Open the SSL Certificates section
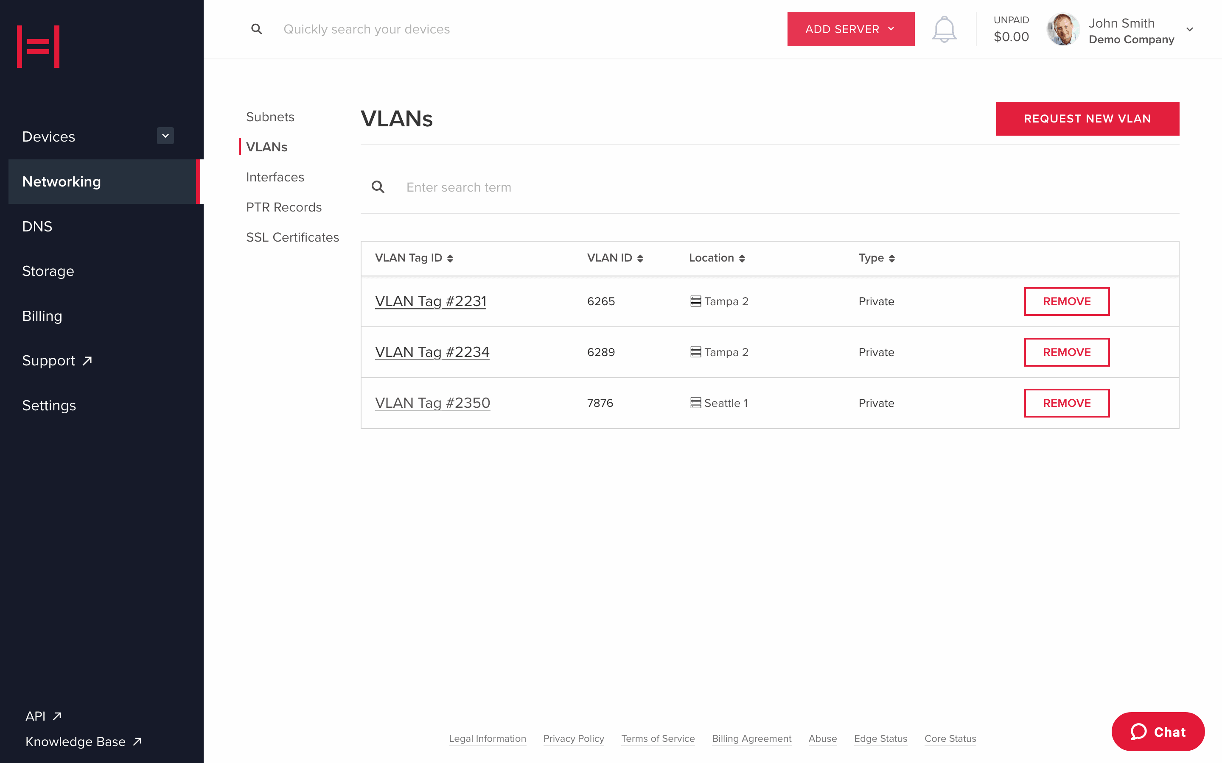The width and height of the screenshot is (1222, 763). 292,237
